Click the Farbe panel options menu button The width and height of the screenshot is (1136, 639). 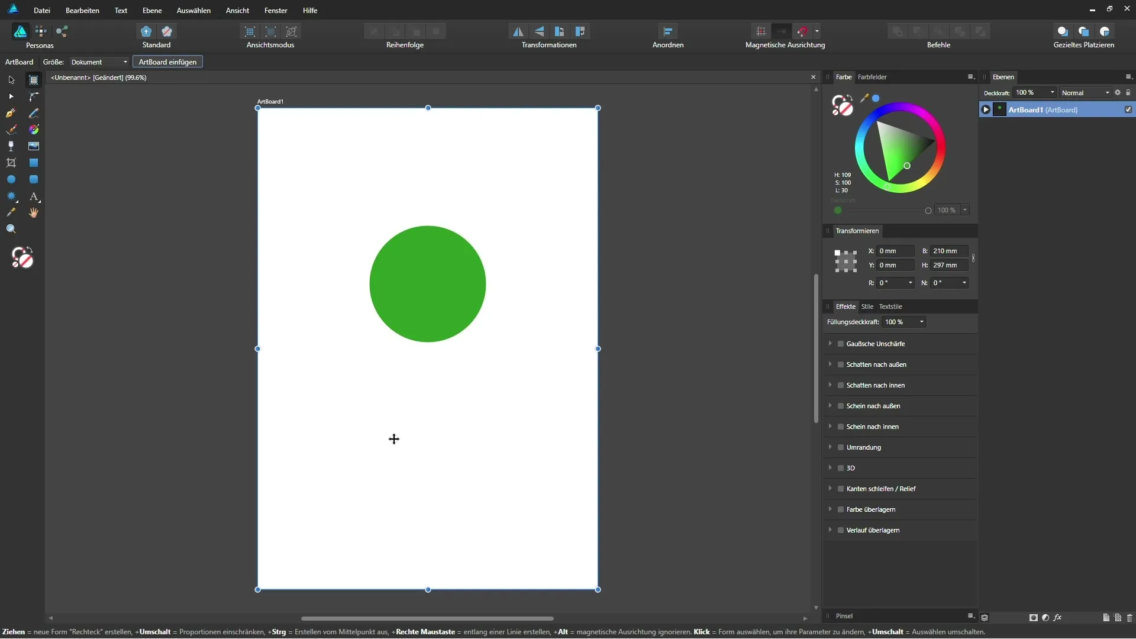(970, 77)
